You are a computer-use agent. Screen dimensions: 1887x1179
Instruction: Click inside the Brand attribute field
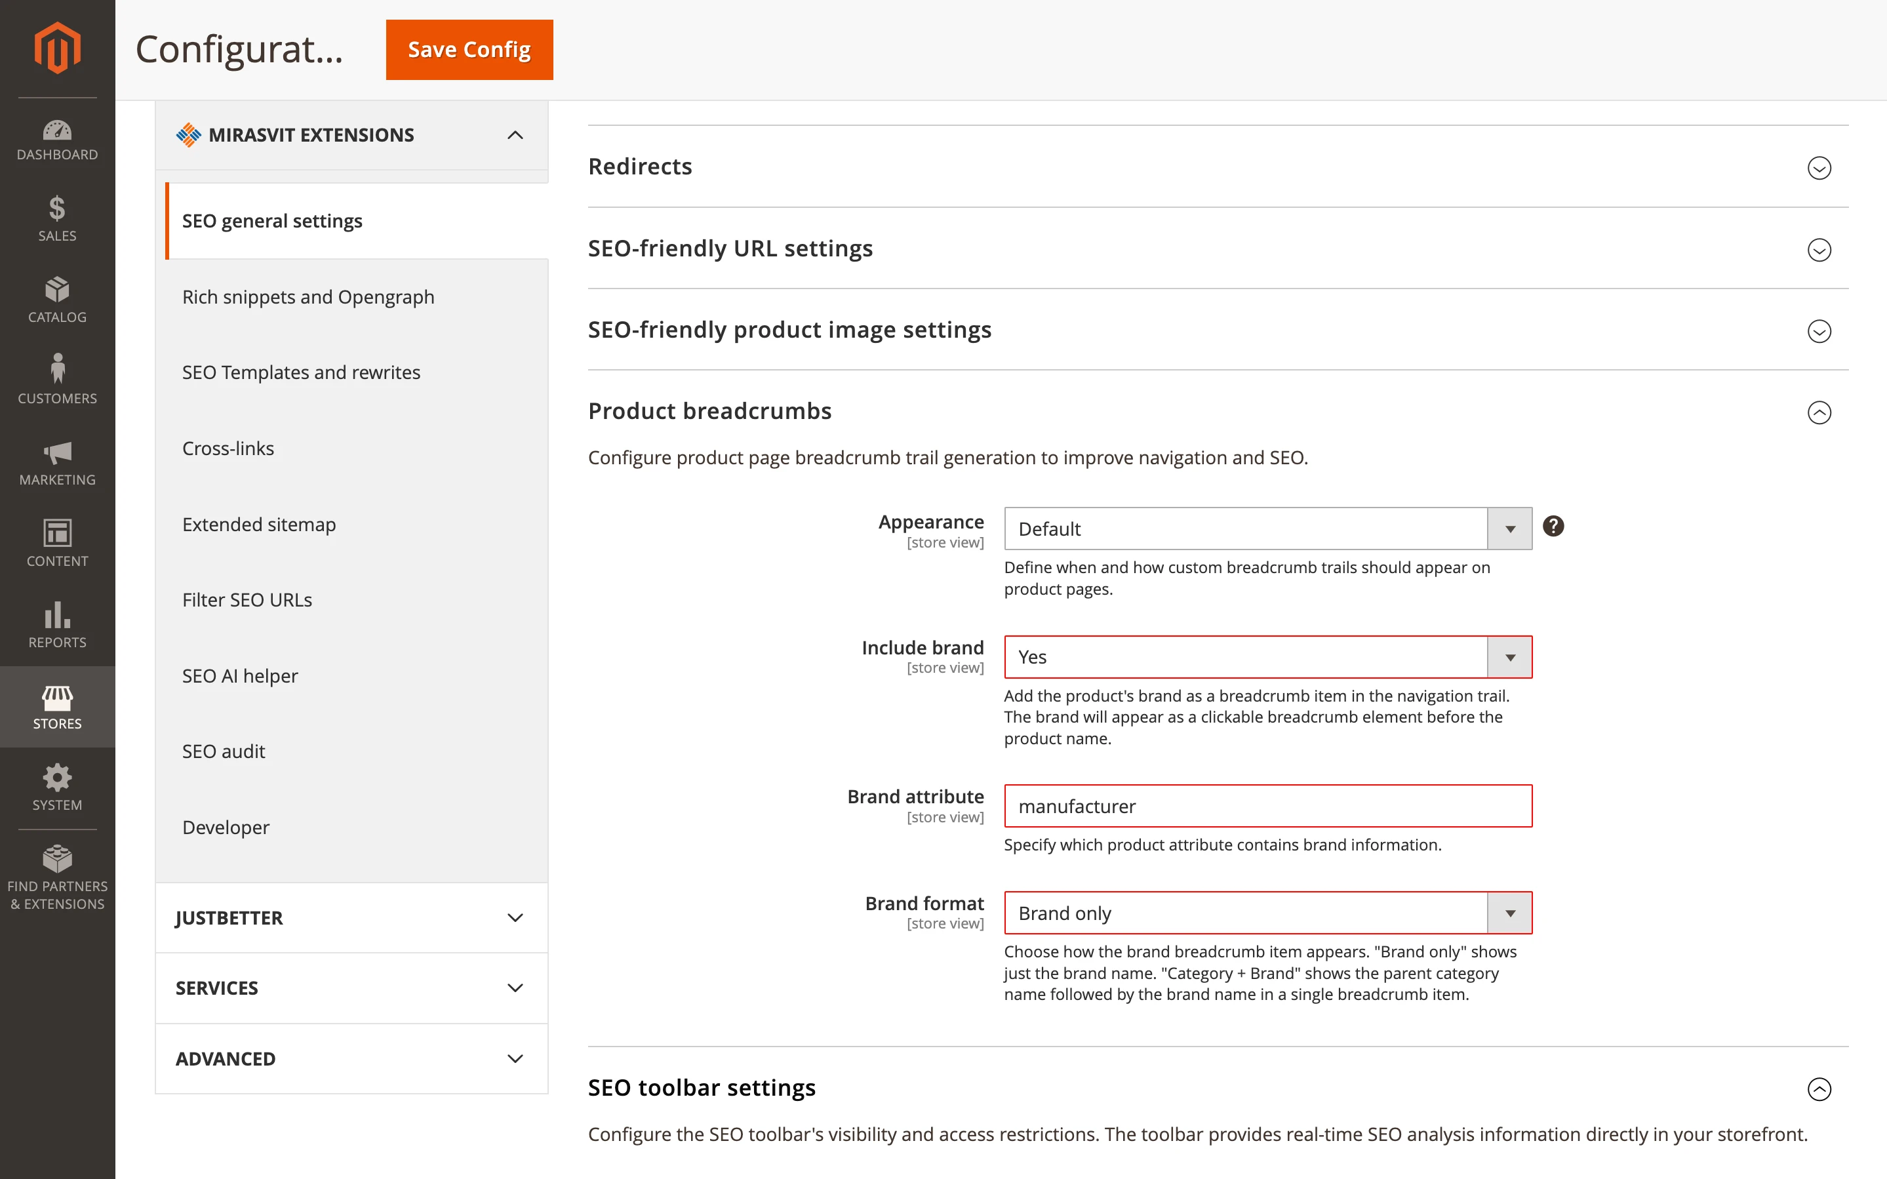tap(1267, 805)
